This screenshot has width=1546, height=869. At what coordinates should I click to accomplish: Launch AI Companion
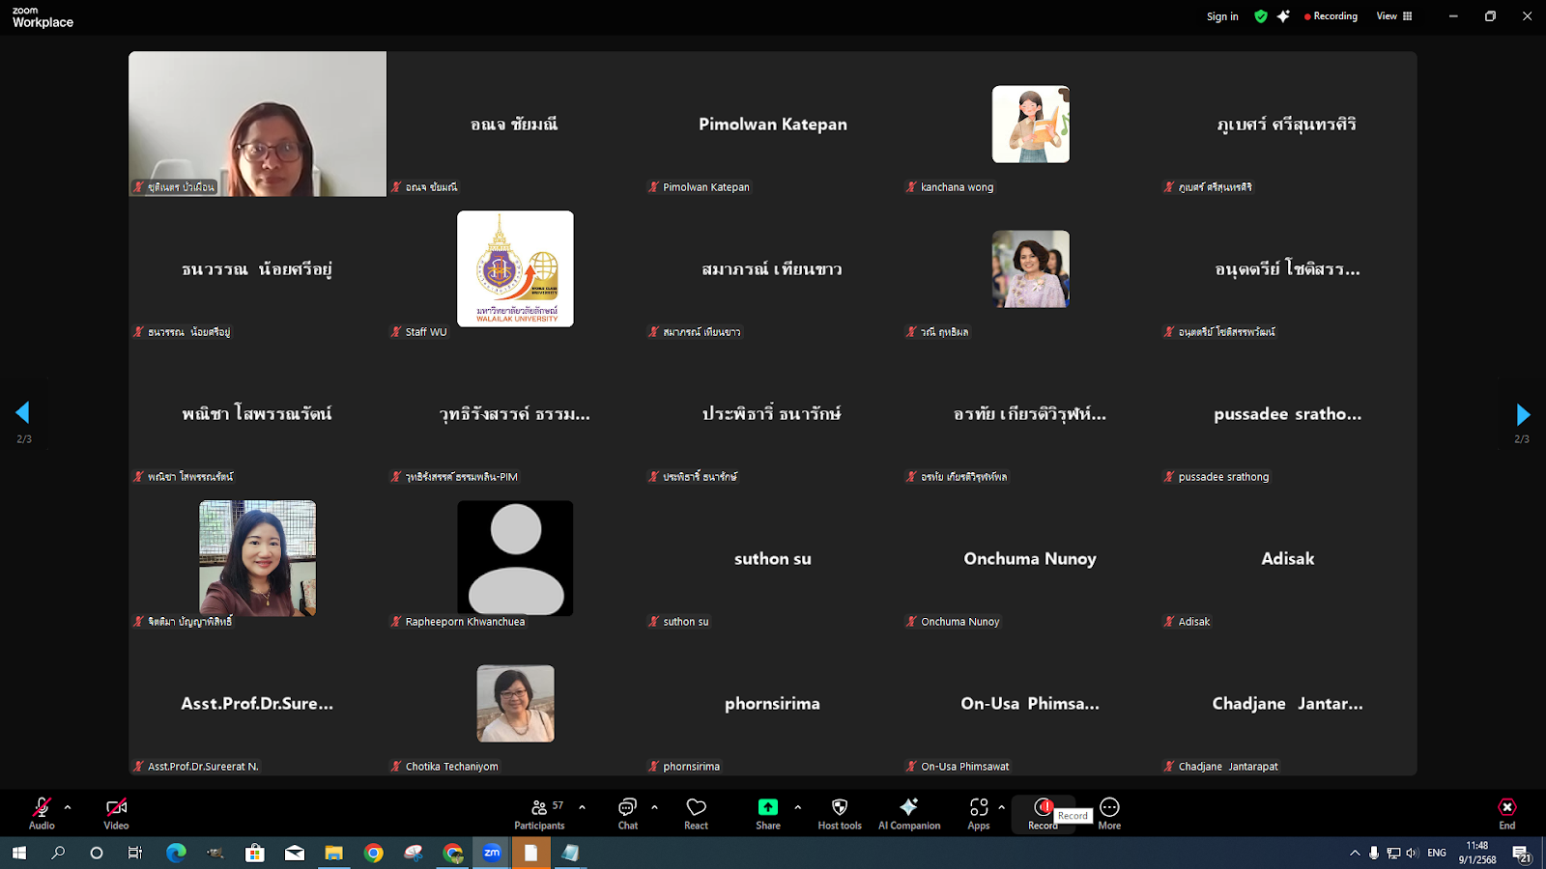pos(909,812)
